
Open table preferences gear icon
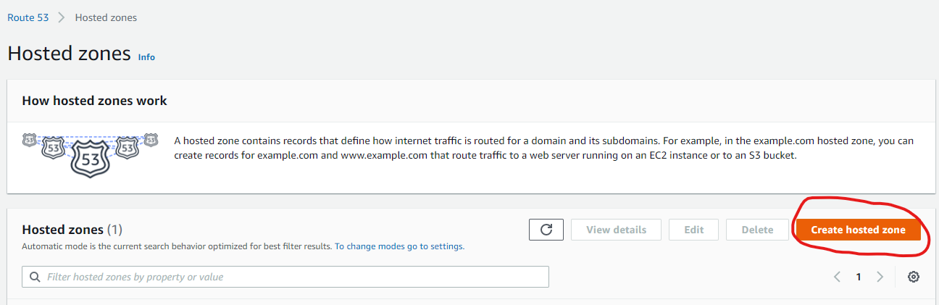914,277
